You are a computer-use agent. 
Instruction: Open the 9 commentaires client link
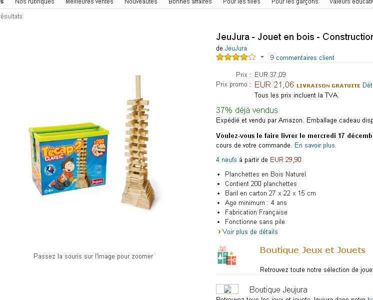tap(302, 57)
